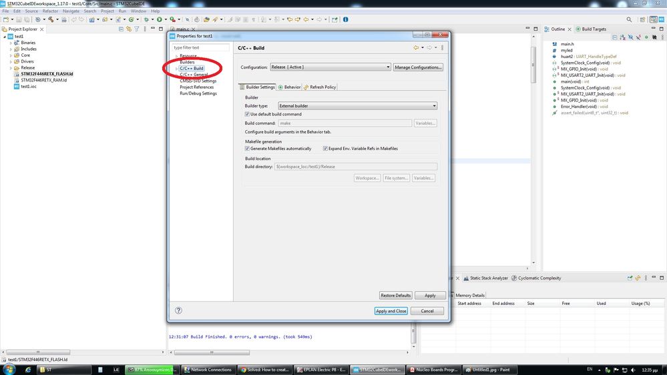Click the Open Perspective icon at top right
The height and width of the screenshot is (375, 667).
(x=642, y=19)
